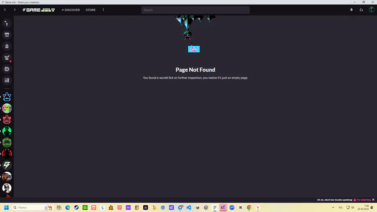Open the red-black creature community
Screen dimensions: 377x212
[x=7, y=154]
